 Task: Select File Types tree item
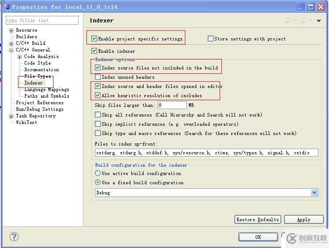pos(38,76)
